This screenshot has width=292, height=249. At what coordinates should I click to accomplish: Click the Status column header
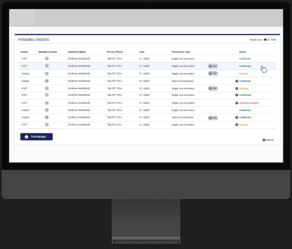coord(243,52)
